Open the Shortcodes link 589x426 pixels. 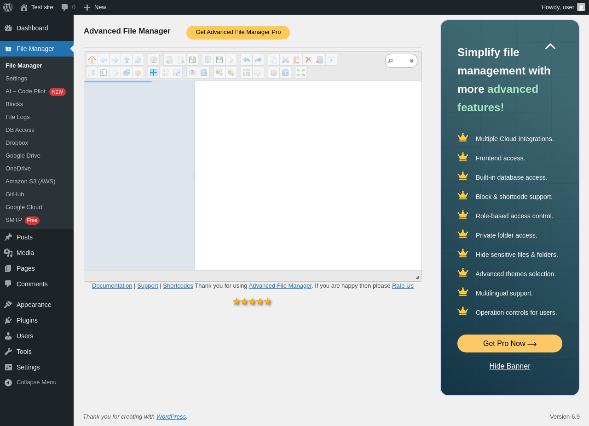tap(178, 286)
